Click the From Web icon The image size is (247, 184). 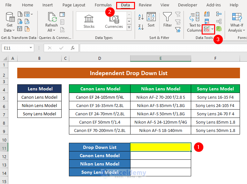pos(20,21)
